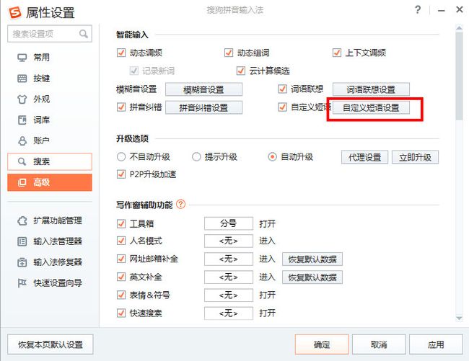Click 工具箱 hotkey field showing 分号
469x361 pixels.
coord(229,223)
